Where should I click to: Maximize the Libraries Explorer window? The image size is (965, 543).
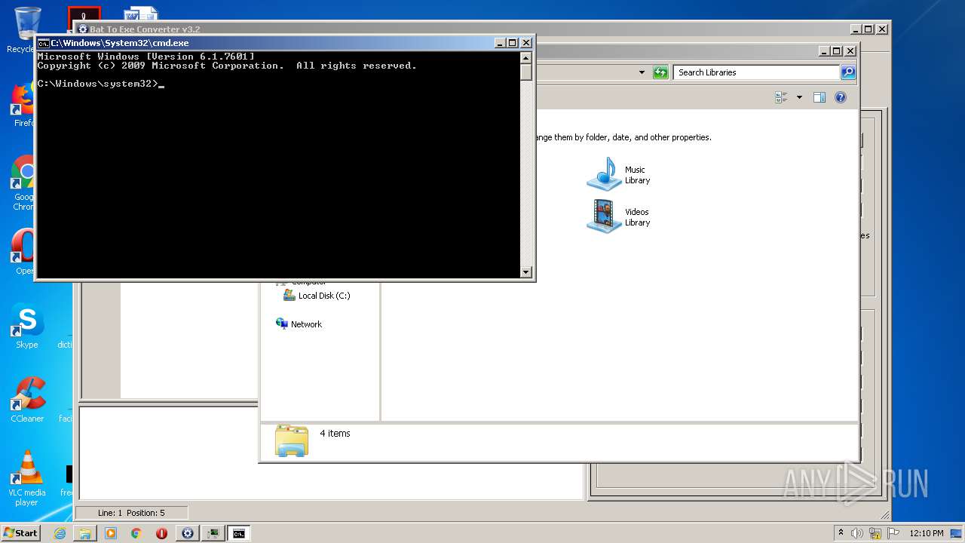(x=837, y=51)
